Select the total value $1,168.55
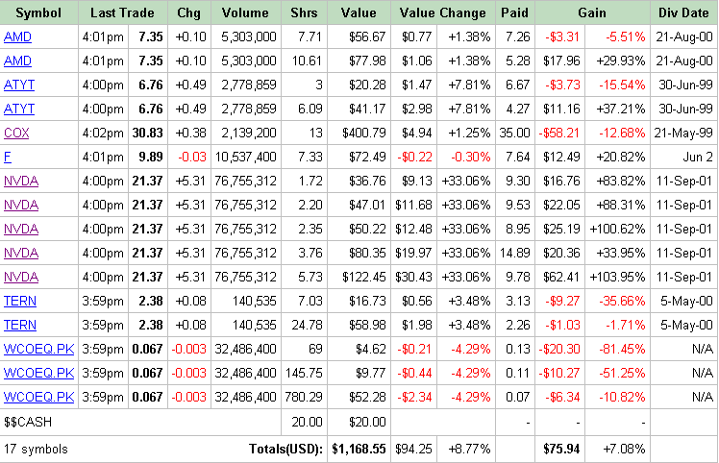Viewport: 719px width, 463px height. click(x=359, y=449)
